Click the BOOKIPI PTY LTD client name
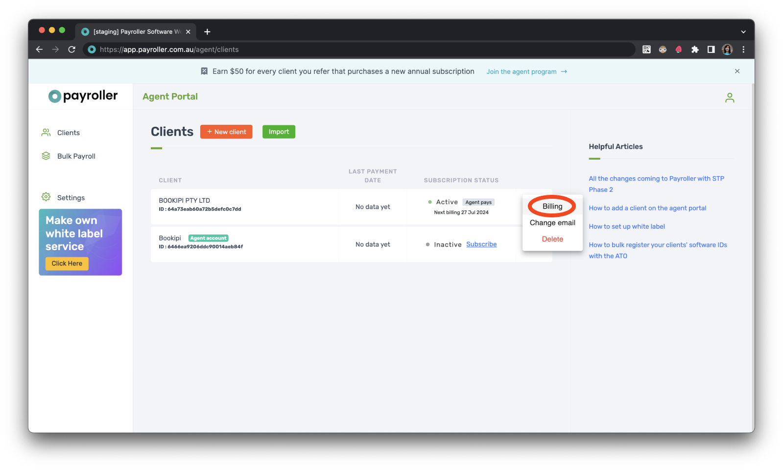Image resolution: width=783 pixels, height=470 pixels. [184, 200]
